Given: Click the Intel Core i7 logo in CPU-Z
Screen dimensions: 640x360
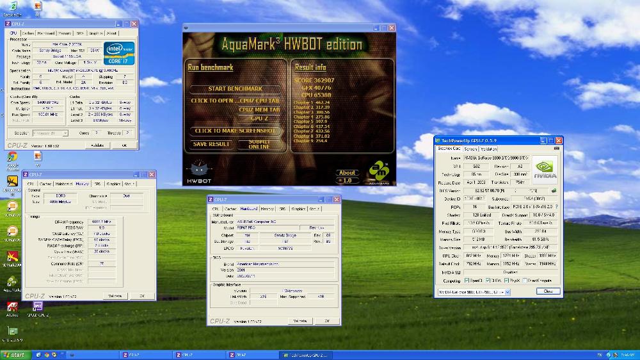Looking at the screenshot, I should tap(119, 53).
